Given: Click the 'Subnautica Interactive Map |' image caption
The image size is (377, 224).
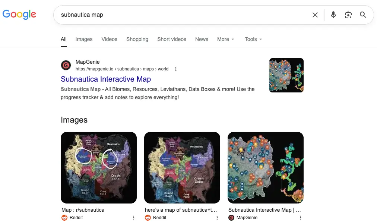Looking at the screenshot, I should pos(264,210).
